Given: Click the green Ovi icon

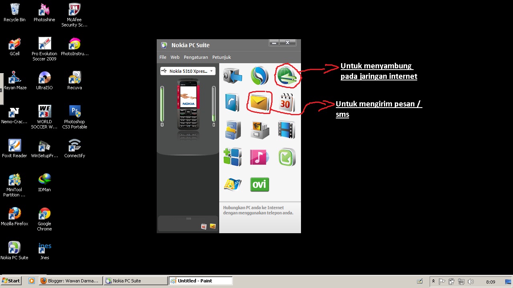Looking at the screenshot, I should tap(259, 184).
